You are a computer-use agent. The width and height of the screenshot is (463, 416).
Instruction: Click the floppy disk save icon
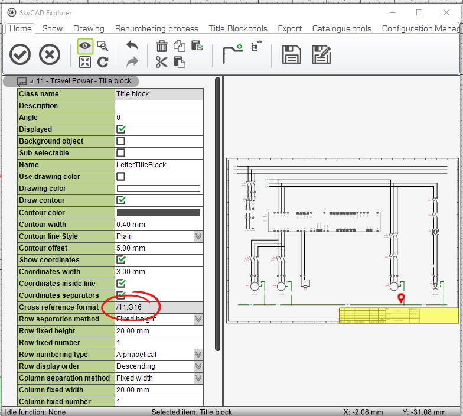tap(292, 54)
